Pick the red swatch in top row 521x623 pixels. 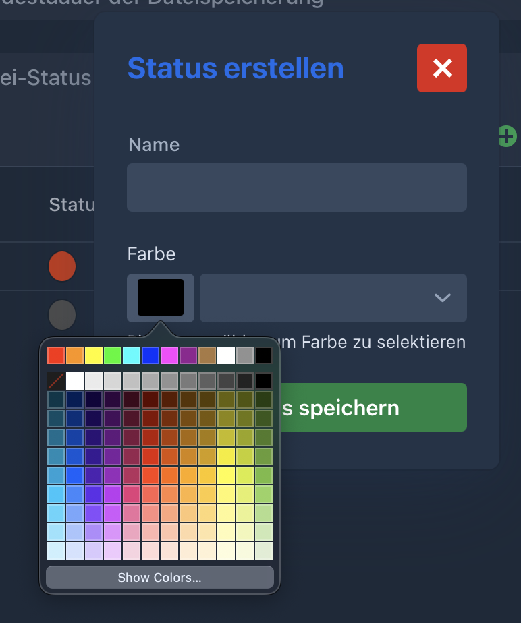tap(56, 355)
